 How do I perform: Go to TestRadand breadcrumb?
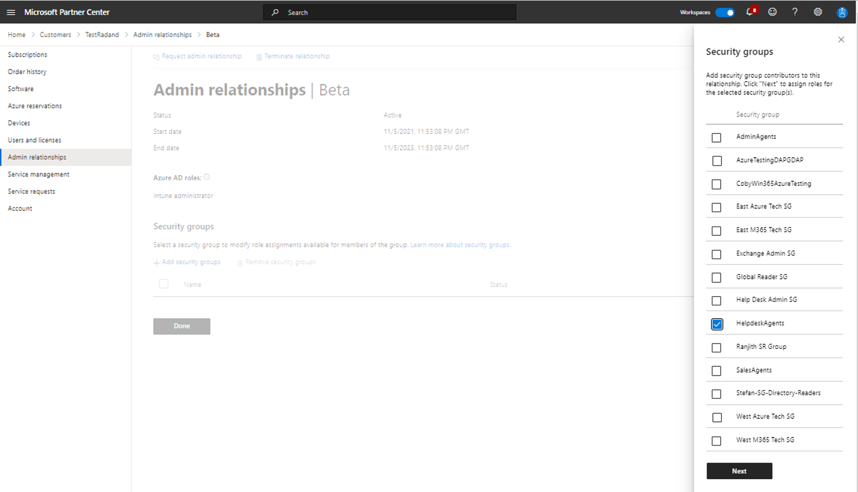[x=102, y=35]
